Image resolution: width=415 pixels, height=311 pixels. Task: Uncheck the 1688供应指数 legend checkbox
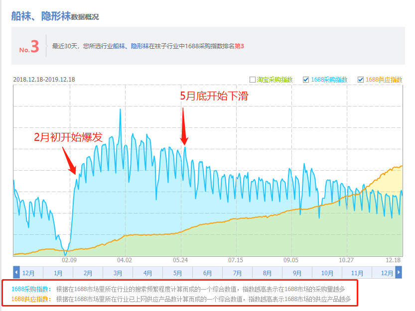point(361,80)
